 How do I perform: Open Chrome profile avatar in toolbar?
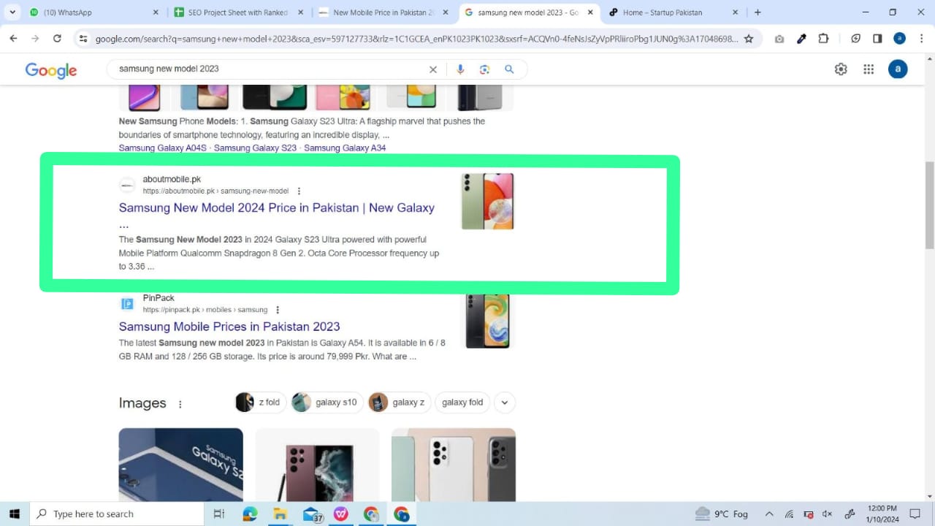899,39
